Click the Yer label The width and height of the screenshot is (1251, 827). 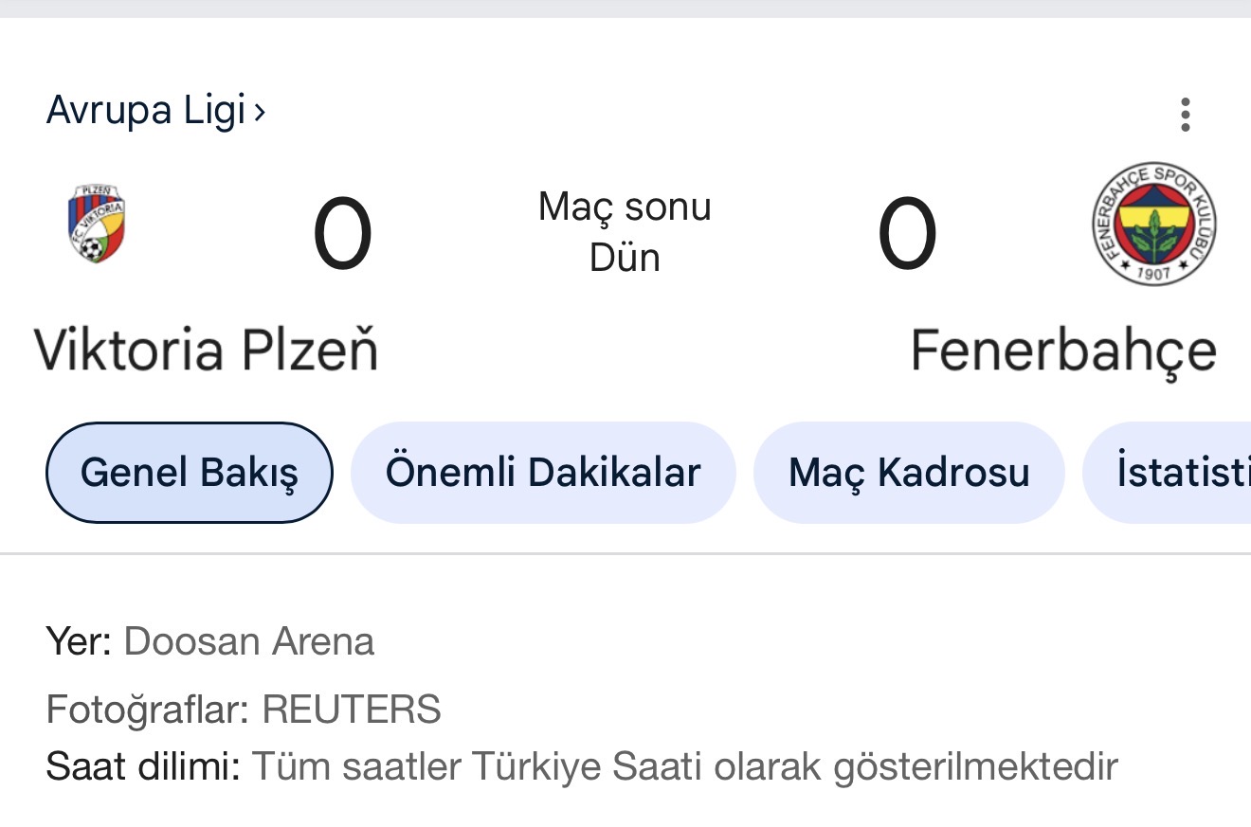tap(79, 641)
